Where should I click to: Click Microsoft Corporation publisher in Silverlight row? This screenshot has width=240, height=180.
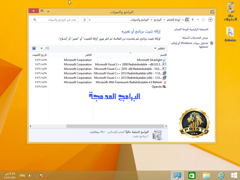click(78, 60)
